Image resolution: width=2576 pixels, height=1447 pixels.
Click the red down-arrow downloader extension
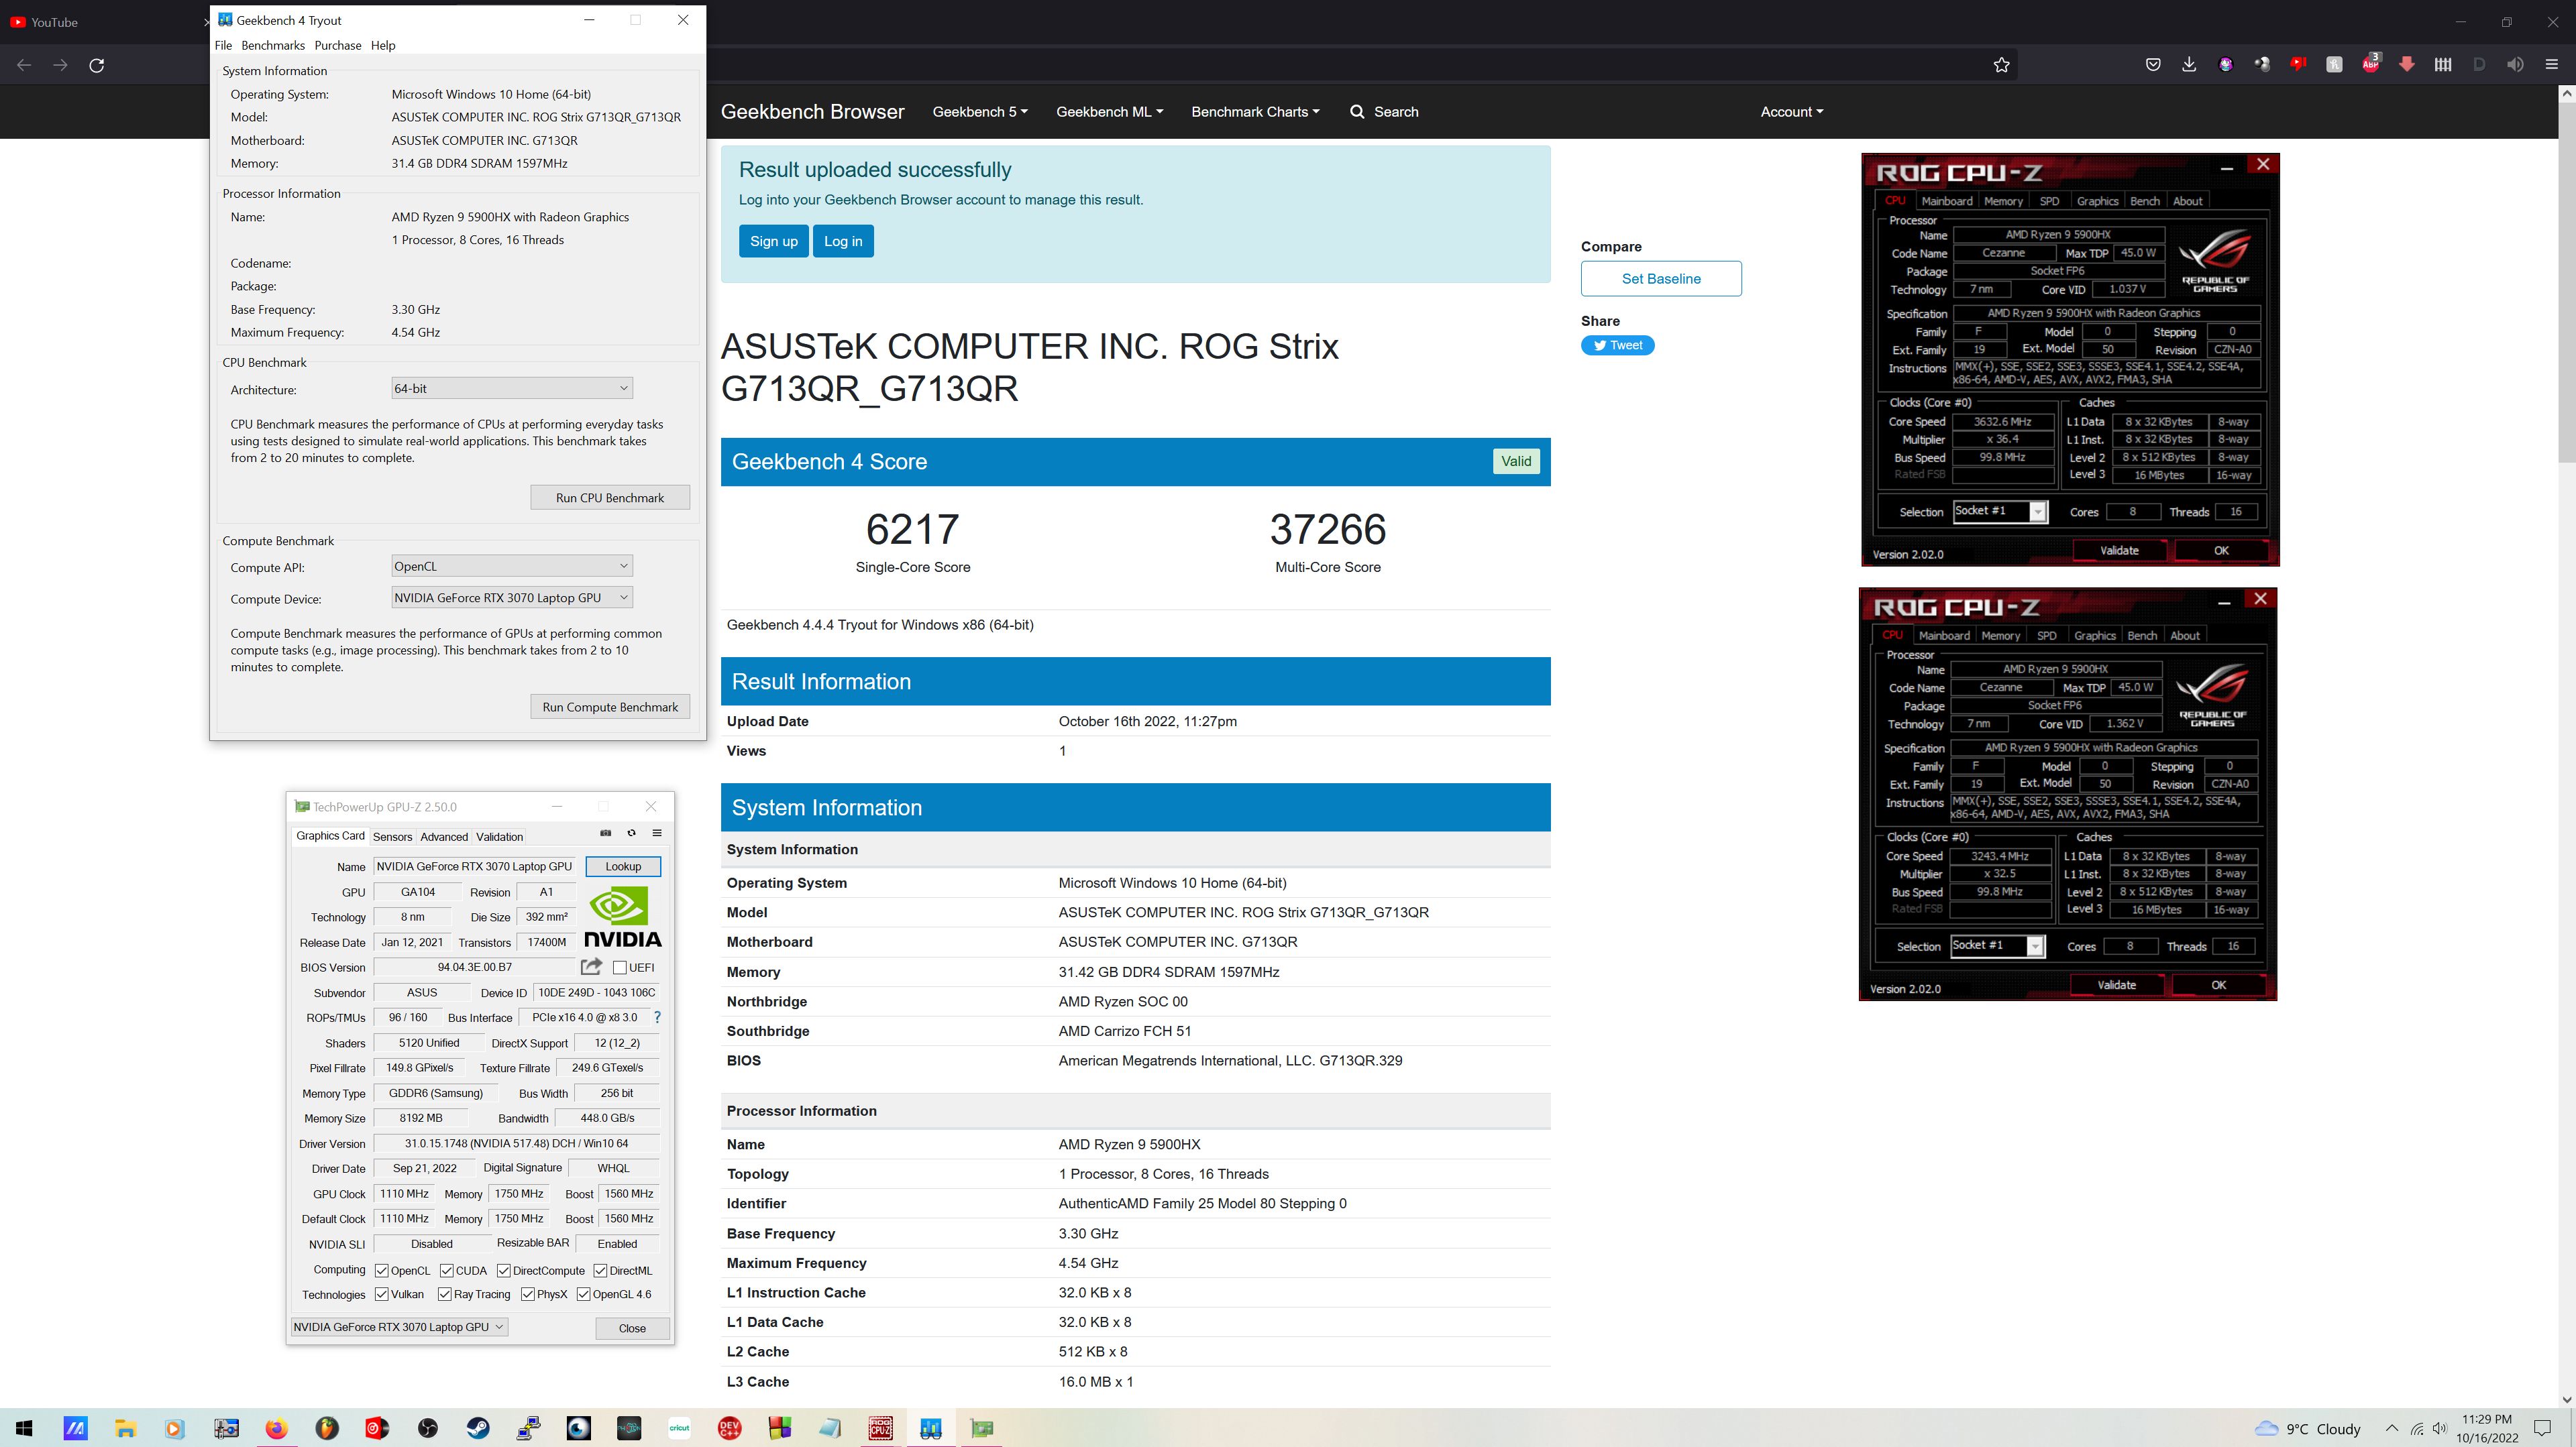coord(2406,65)
